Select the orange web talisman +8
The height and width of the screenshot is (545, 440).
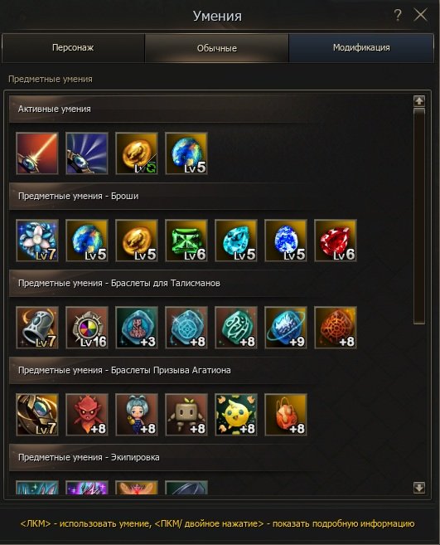[336, 328]
